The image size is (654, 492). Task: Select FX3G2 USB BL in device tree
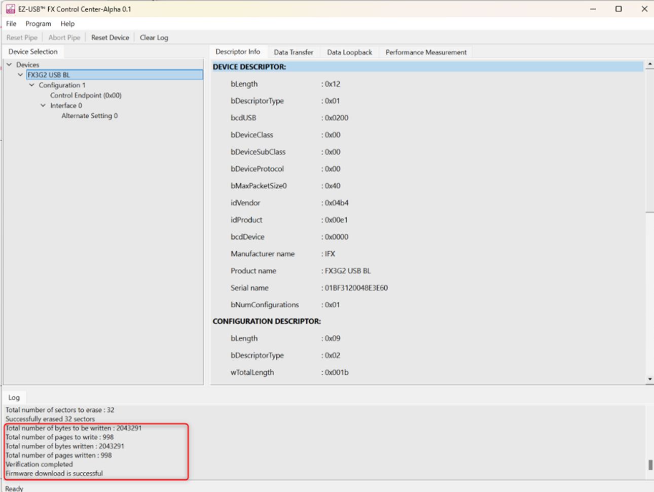115,75
